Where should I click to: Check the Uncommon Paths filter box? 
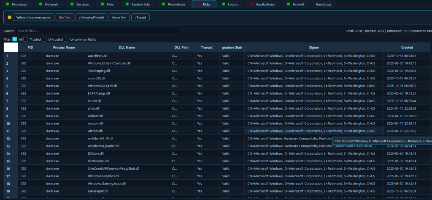[66, 39]
